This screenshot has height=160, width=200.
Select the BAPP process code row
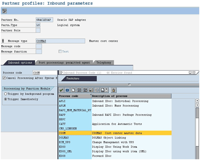coord(75,115)
